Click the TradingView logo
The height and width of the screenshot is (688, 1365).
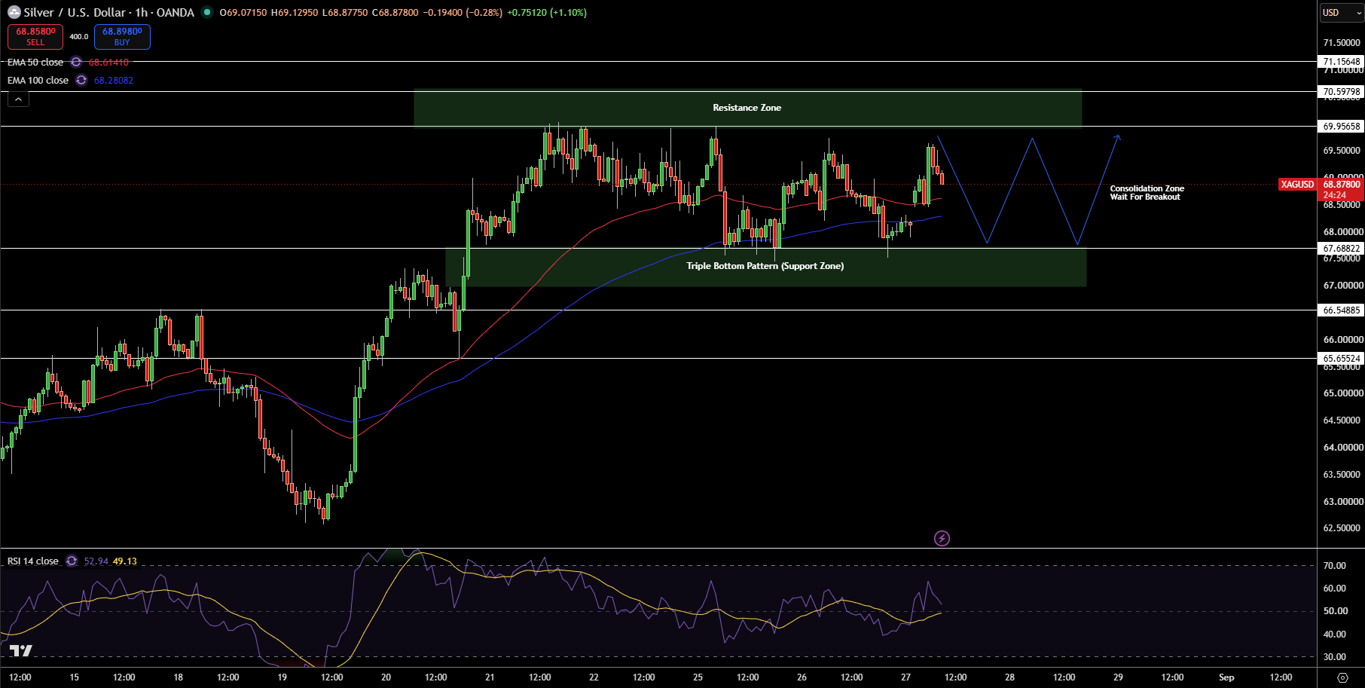pyautogui.click(x=21, y=650)
